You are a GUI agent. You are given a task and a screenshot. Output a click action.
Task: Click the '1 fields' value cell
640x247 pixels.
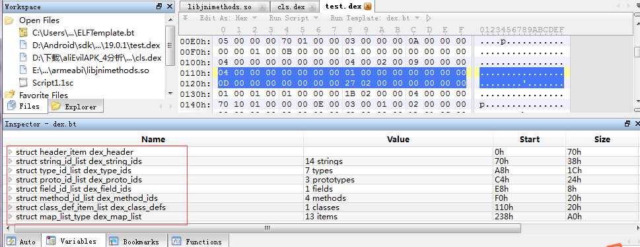[x=398, y=189]
